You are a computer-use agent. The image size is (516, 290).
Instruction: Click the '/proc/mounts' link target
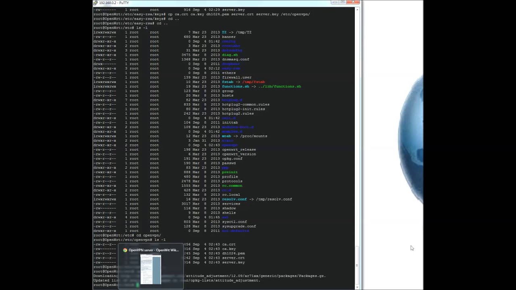[x=254, y=136]
